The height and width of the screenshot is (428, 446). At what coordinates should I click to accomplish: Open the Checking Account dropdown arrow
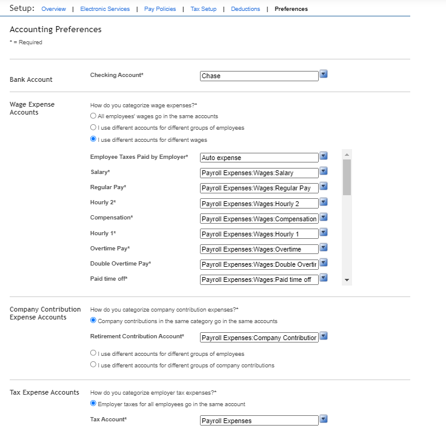324,74
